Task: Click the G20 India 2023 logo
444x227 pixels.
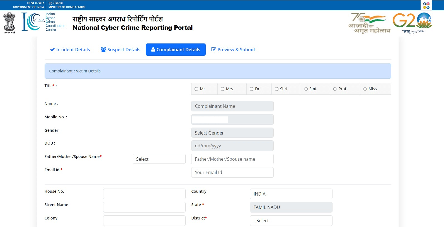Action: [413, 23]
